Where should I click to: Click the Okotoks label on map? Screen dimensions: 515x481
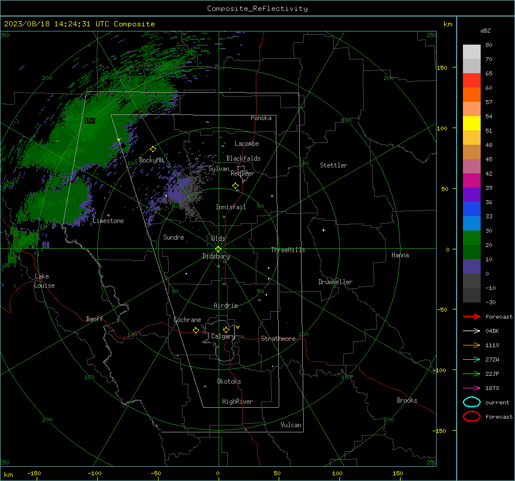229,381
